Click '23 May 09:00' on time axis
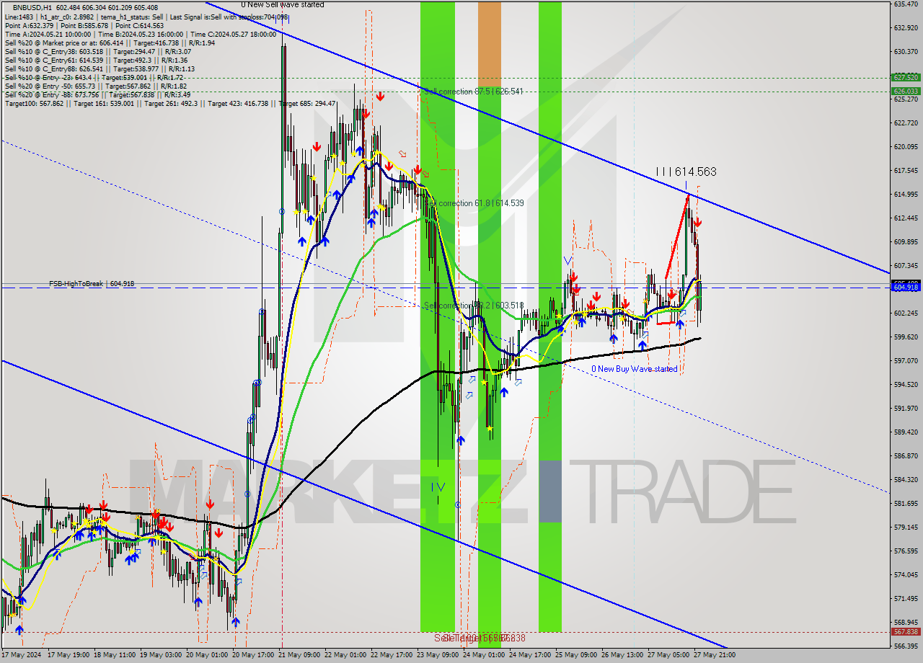The width and height of the screenshot is (923, 663). coord(438,655)
